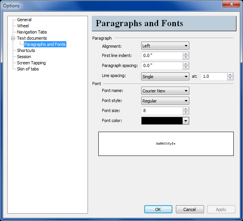243x221 pixels.
Task: Click the Font size field
Action: [x=162, y=110]
